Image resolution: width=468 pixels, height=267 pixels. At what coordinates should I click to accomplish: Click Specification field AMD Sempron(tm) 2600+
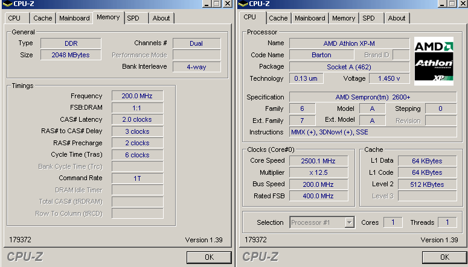point(373,97)
